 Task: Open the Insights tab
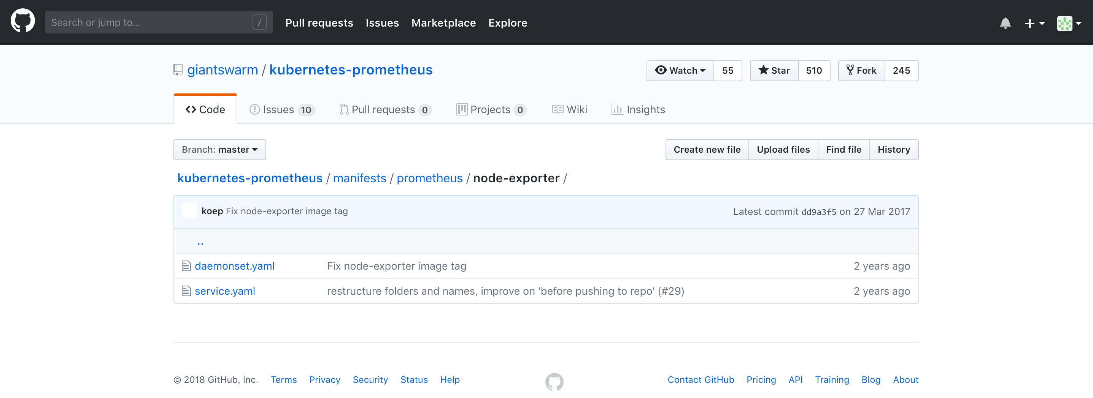638,110
